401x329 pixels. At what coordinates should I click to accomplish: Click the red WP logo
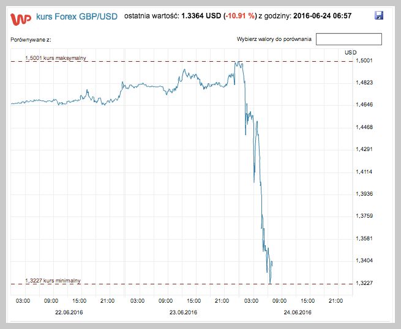(x=21, y=19)
